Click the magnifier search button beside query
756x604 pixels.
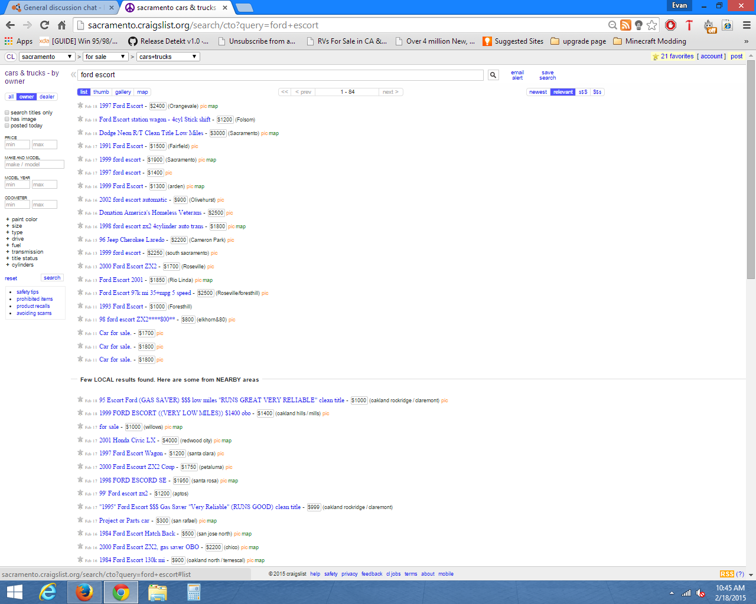(x=493, y=75)
